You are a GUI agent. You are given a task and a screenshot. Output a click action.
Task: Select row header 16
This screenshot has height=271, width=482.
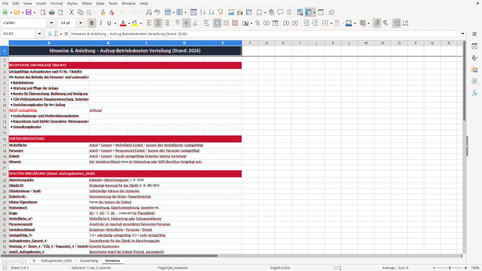click(x=4, y=139)
